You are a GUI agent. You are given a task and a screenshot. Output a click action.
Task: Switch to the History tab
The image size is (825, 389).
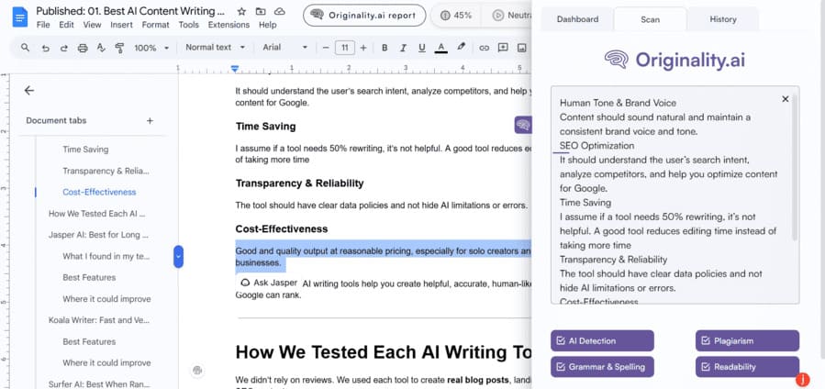tap(723, 19)
